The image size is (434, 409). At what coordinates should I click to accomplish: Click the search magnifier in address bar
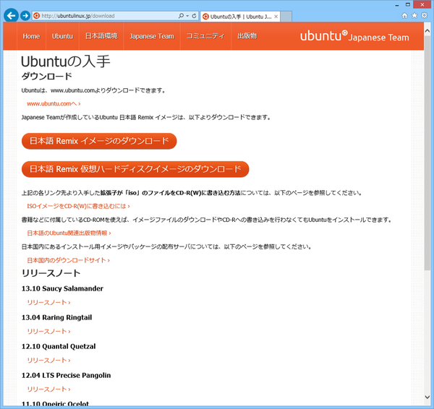181,16
